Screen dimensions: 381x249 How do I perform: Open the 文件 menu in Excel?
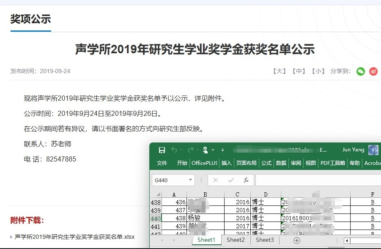pos(162,163)
